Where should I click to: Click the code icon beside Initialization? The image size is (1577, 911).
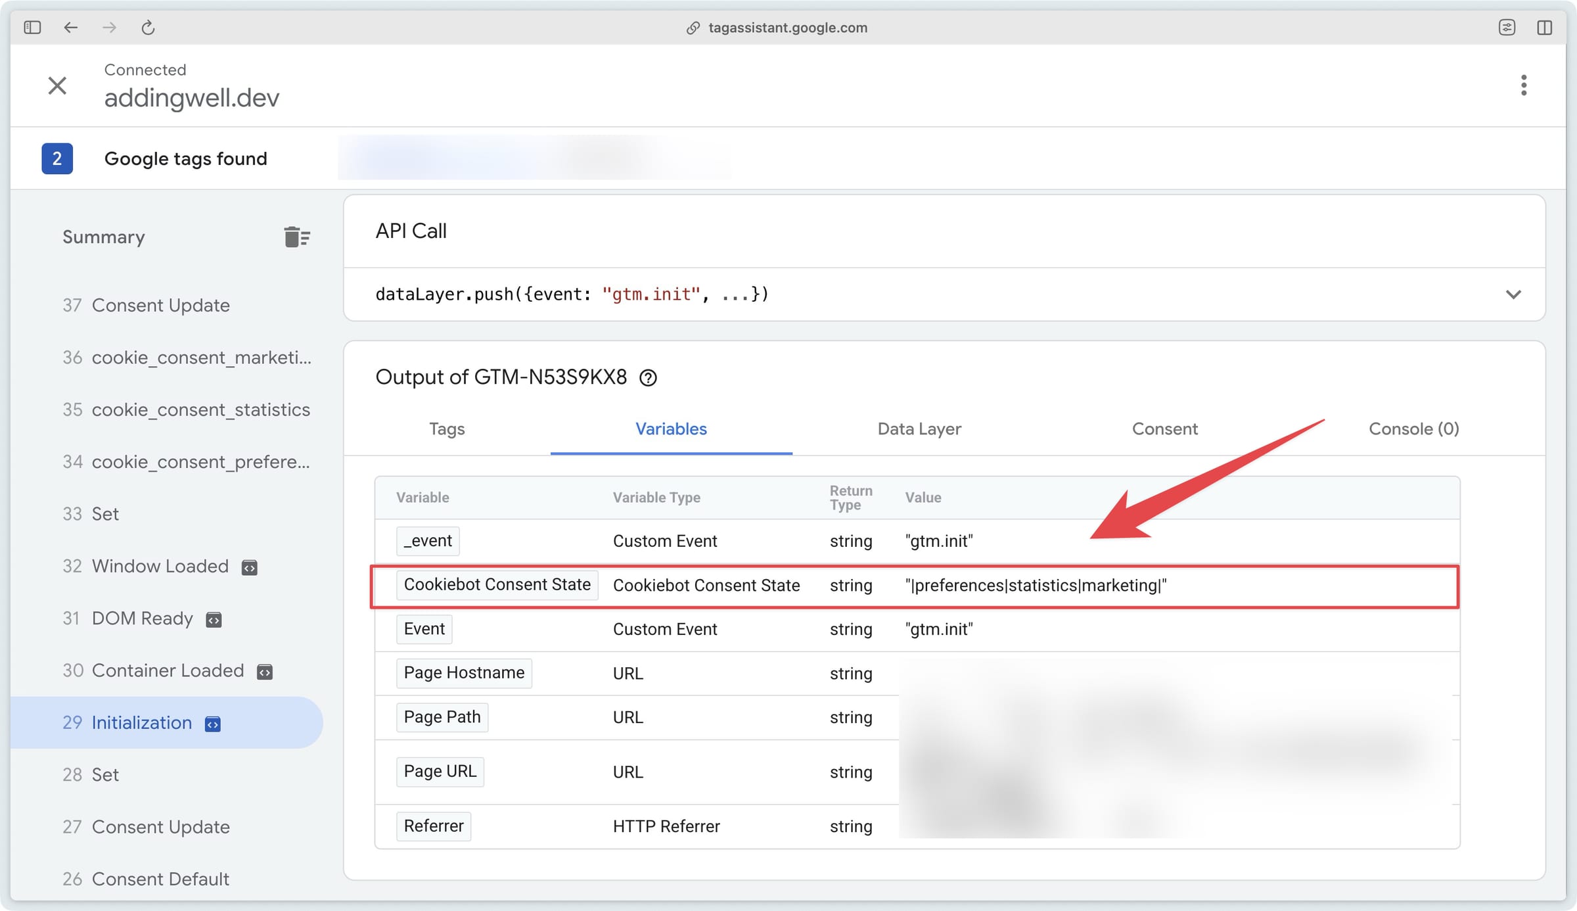[213, 724]
